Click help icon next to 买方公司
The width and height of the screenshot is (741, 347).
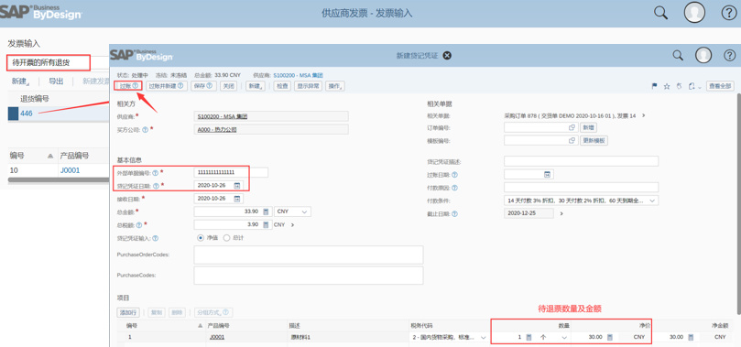145,130
